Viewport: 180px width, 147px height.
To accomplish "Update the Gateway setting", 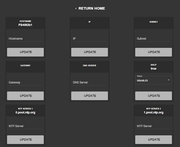I will click(26, 96).
